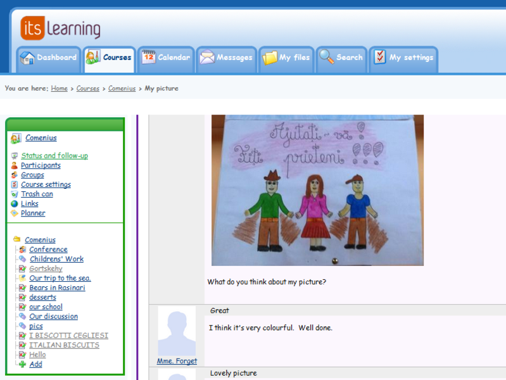Screen dimensions: 506x380
Task: Open Childrens' Work in the tree
Action: (57, 259)
